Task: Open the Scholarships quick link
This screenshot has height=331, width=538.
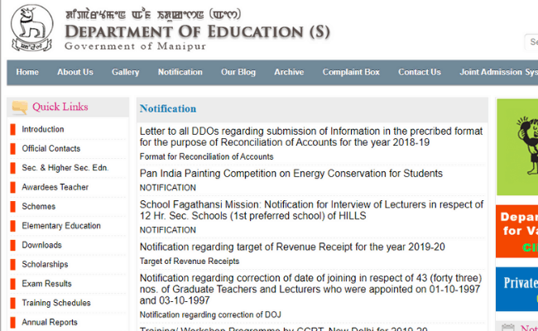Action: point(46,265)
